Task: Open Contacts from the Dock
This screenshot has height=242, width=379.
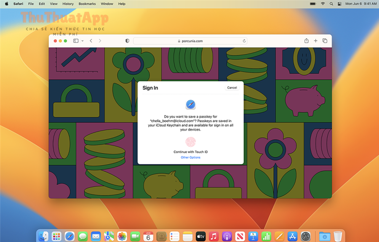Action: [161, 236]
